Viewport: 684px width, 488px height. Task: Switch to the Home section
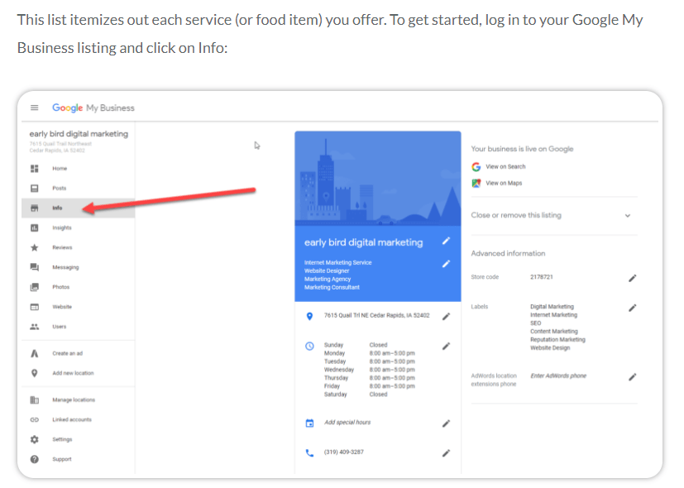[x=34, y=168]
